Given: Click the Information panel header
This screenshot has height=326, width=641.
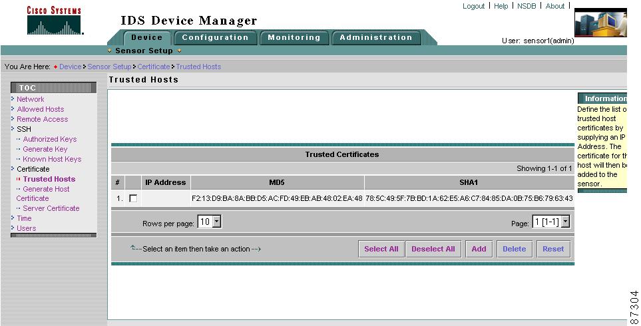Looking at the screenshot, I should [x=602, y=98].
